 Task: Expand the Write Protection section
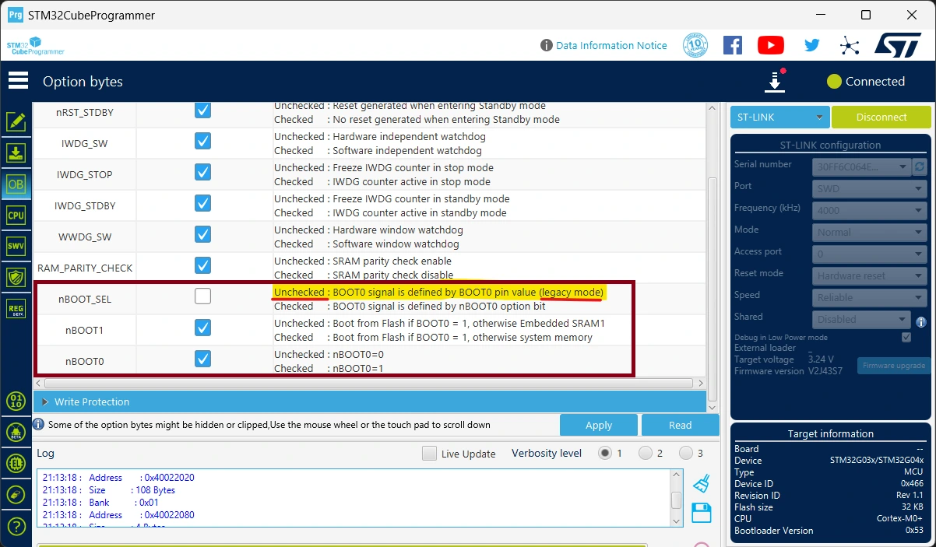pos(370,401)
